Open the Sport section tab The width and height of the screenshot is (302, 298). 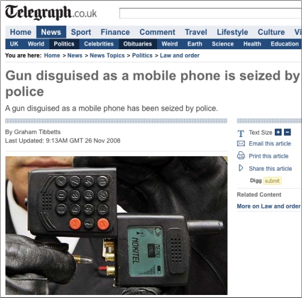tap(81, 32)
